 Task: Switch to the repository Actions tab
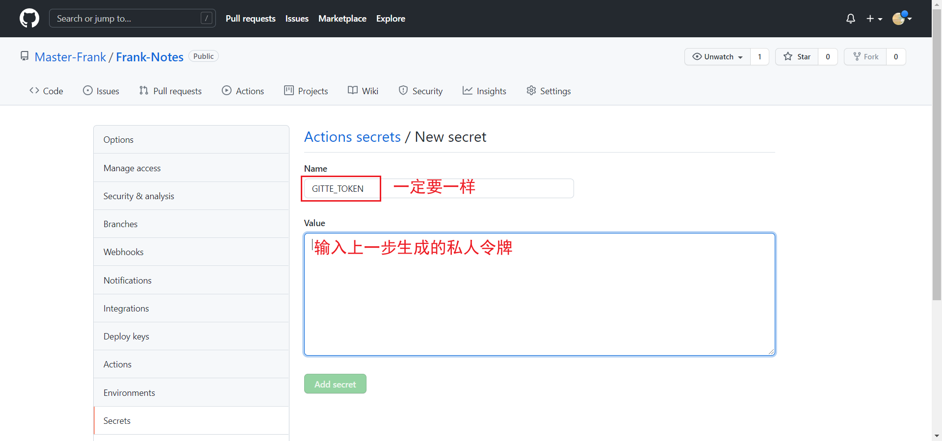click(x=243, y=91)
